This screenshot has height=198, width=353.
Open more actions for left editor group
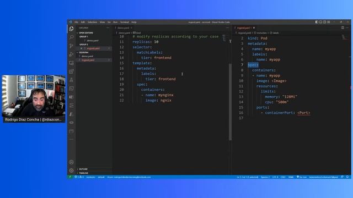(227, 28)
